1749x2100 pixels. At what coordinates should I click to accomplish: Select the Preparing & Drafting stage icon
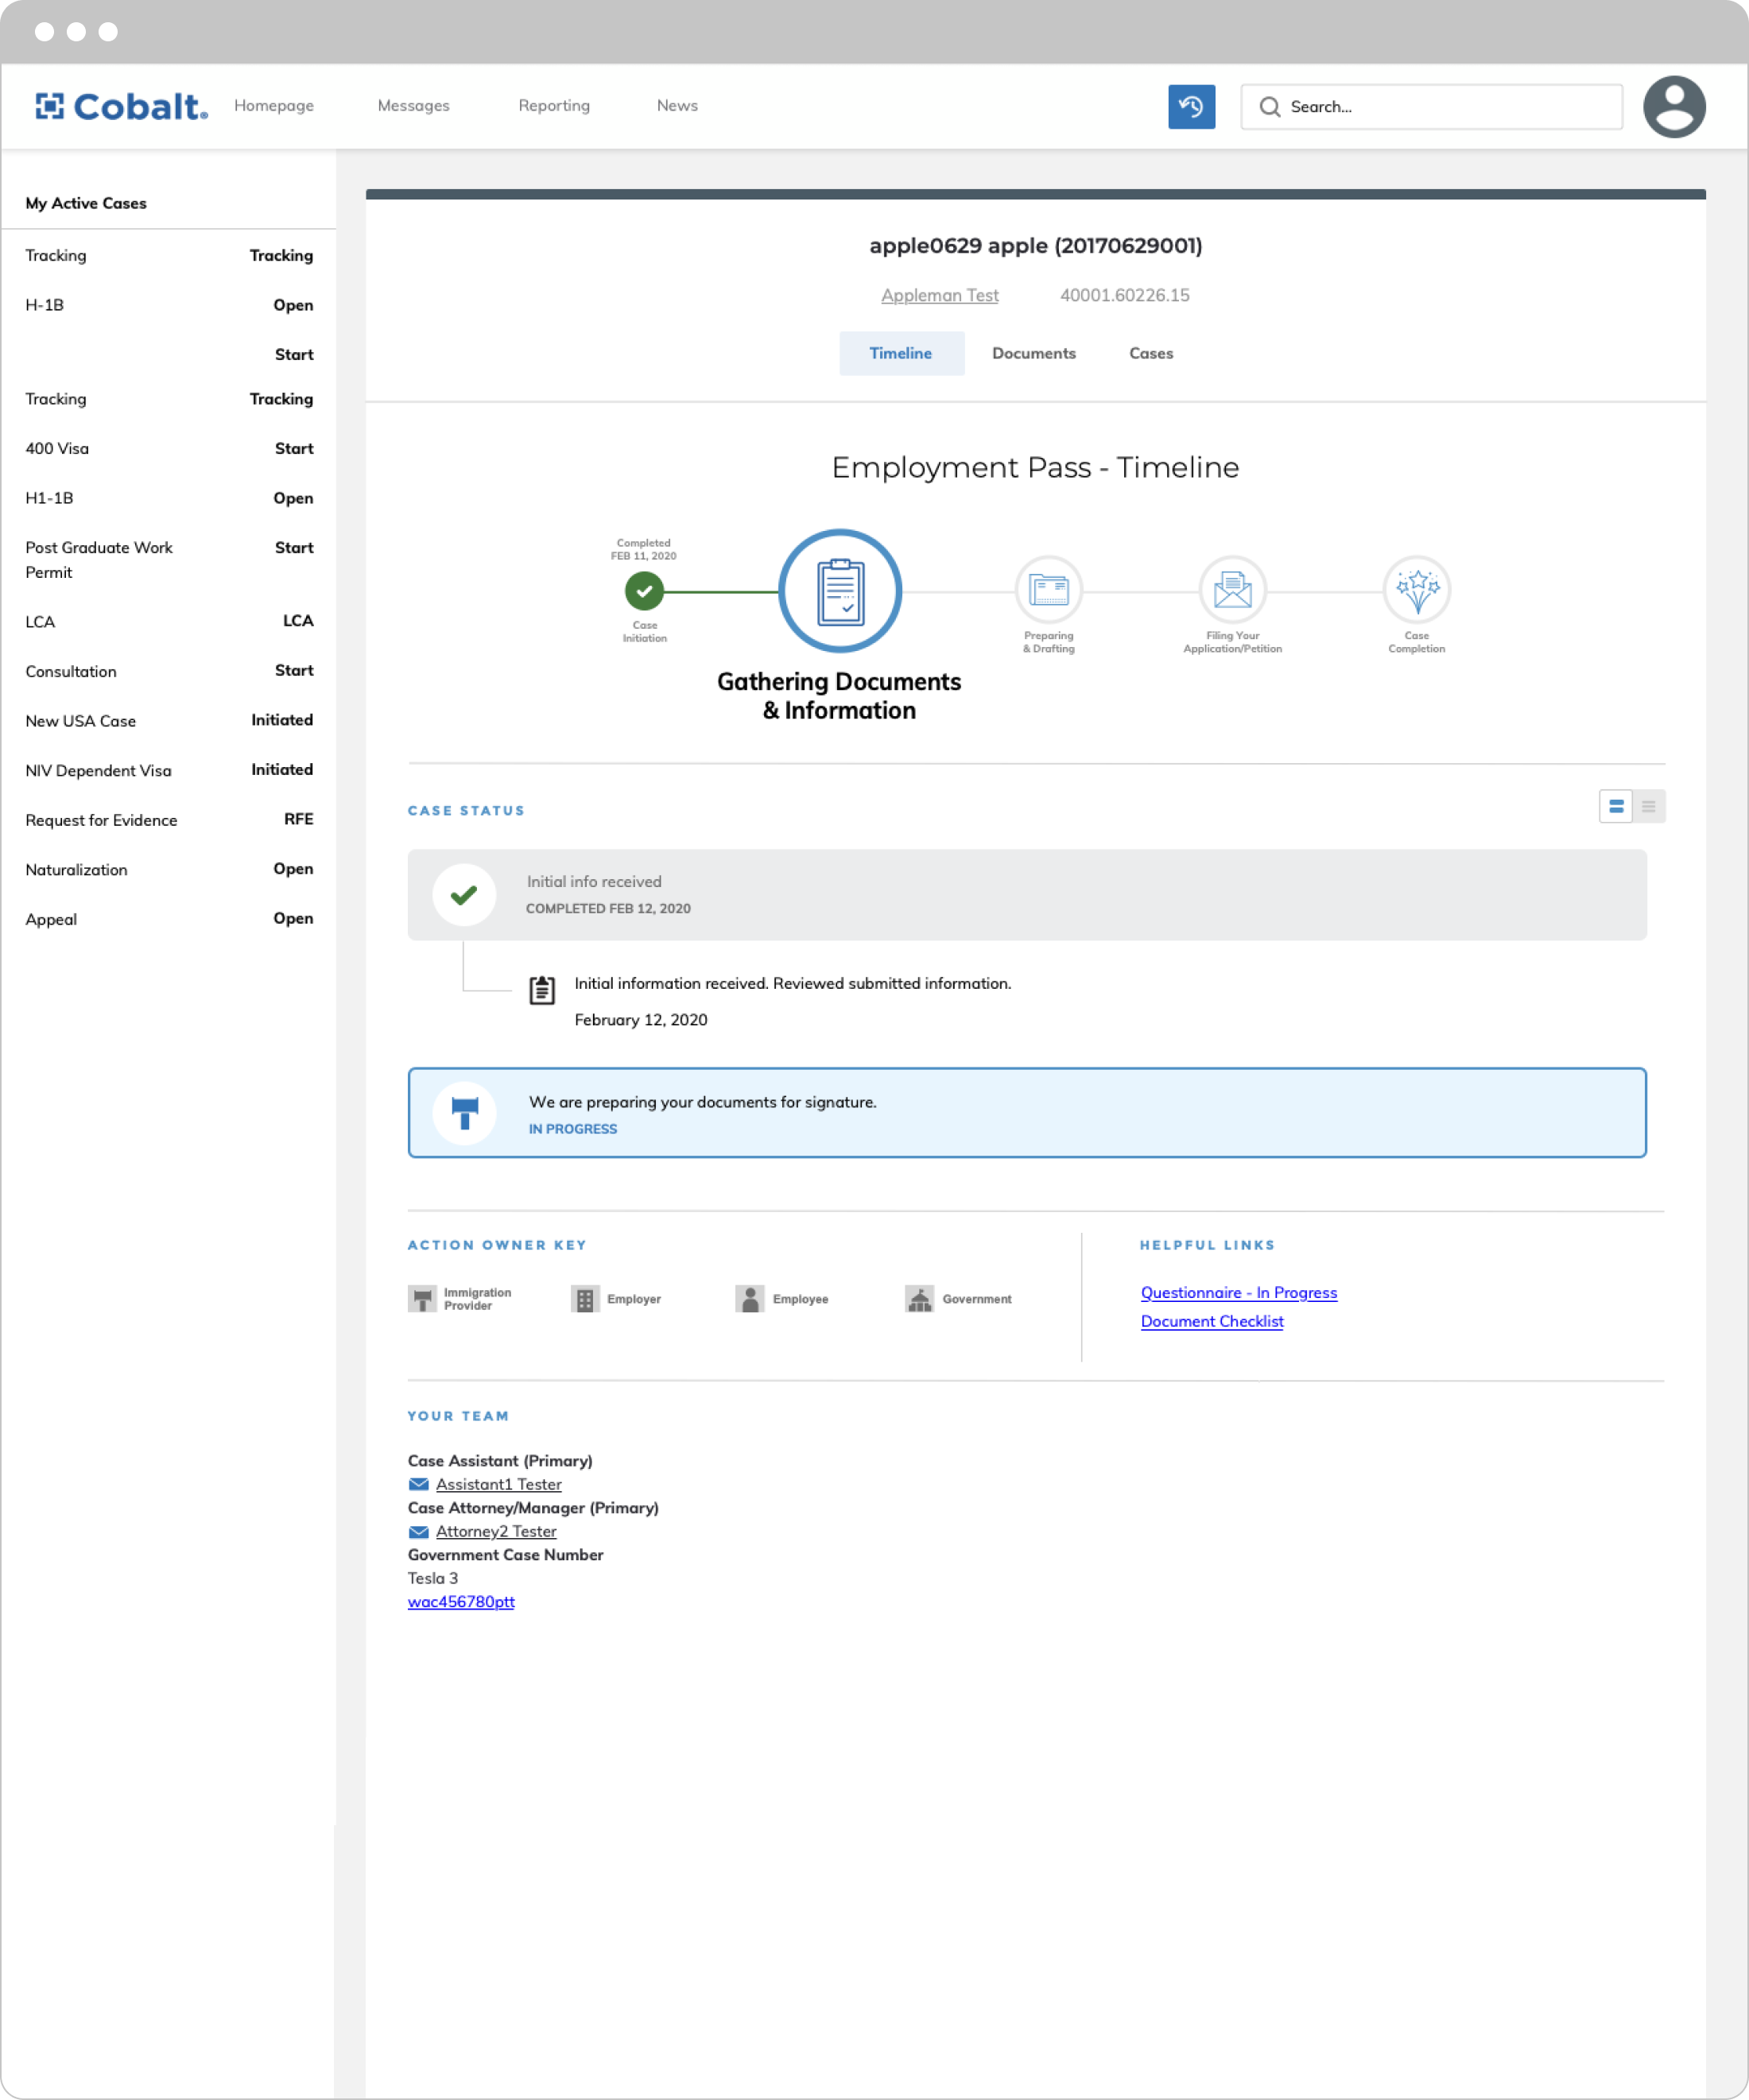pyautogui.click(x=1048, y=589)
